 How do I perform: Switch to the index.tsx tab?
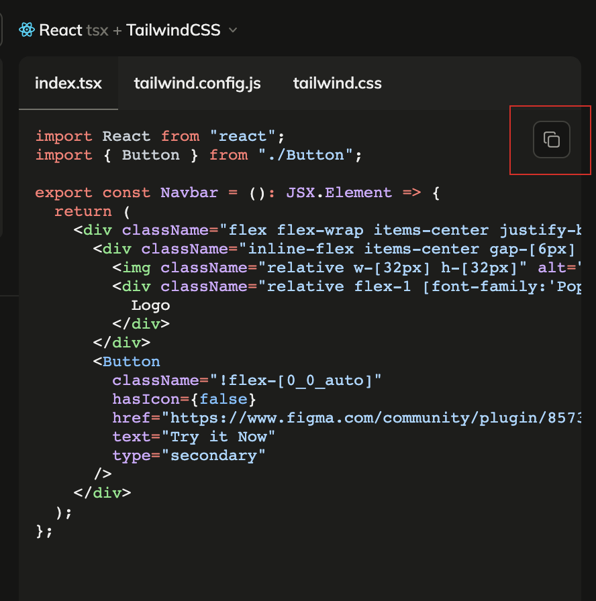click(68, 84)
